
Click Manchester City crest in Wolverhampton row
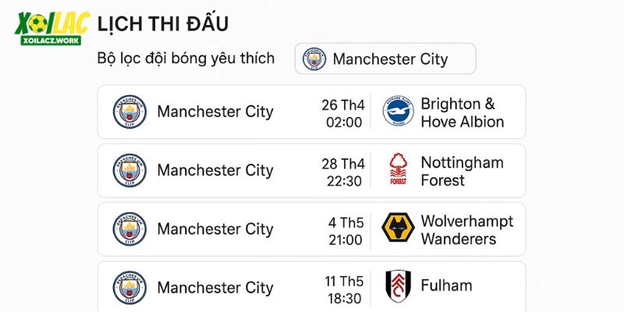point(129,229)
